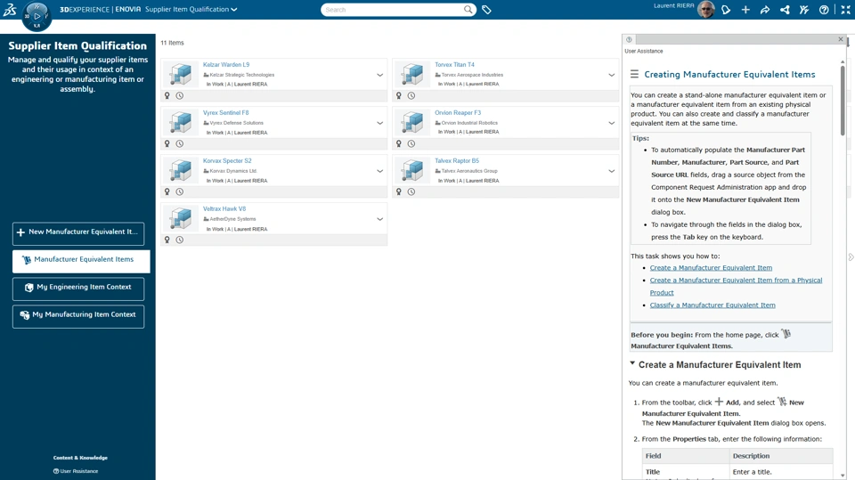The width and height of the screenshot is (855, 480).
Task: Open Torvex Titan T4 title link
Action: click(x=454, y=64)
